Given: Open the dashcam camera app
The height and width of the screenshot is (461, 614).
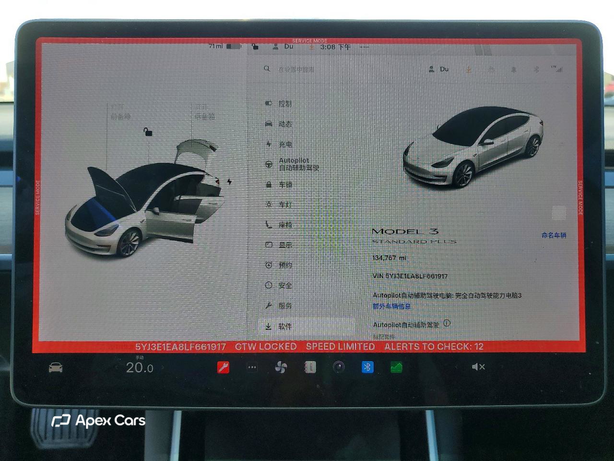Looking at the screenshot, I should pyautogui.click(x=339, y=367).
